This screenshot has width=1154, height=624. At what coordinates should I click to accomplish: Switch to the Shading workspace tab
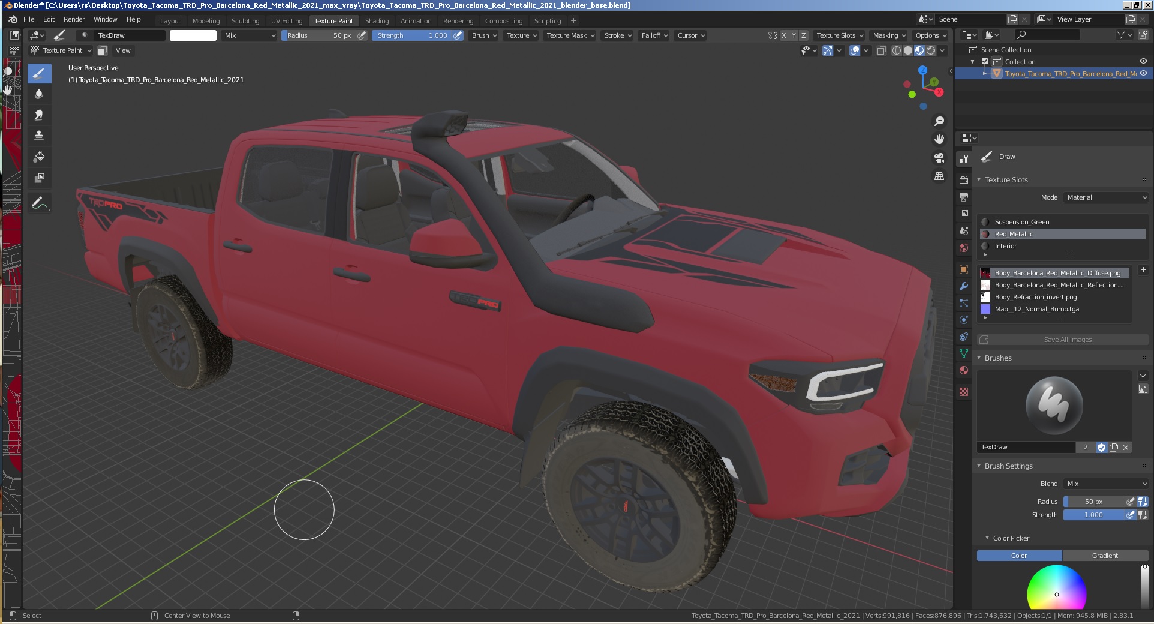click(377, 20)
